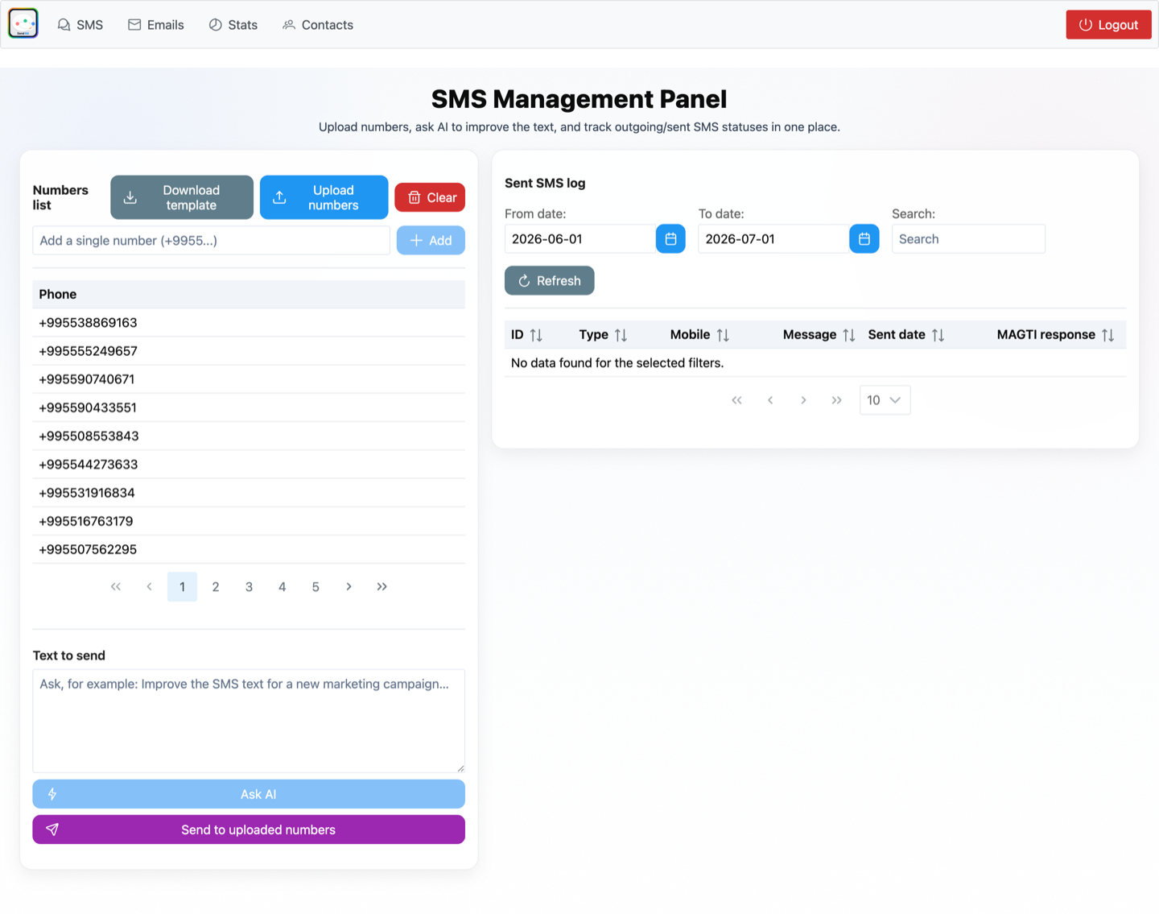Select page 4 of numbers list
Image resolution: width=1159 pixels, height=914 pixels.
coord(283,587)
